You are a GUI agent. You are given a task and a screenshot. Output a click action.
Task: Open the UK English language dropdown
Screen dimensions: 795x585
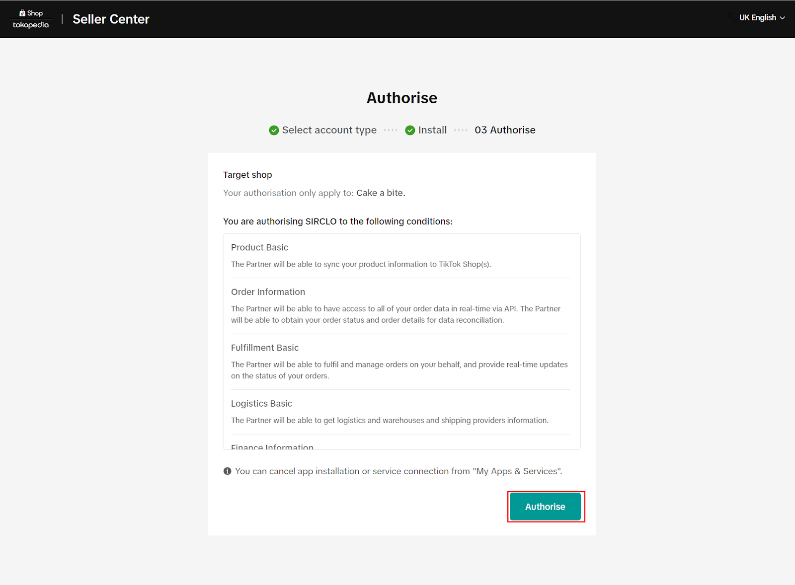[762, 18]
